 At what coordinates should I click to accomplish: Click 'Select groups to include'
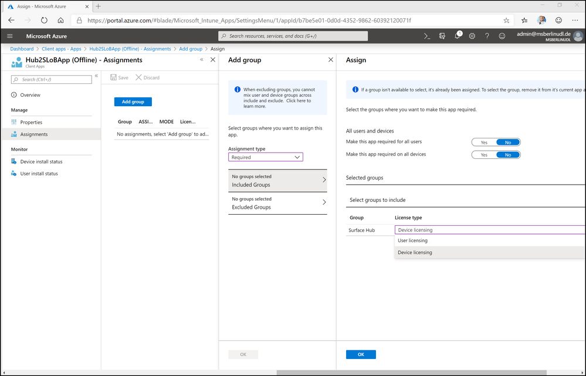coord(377,200)
